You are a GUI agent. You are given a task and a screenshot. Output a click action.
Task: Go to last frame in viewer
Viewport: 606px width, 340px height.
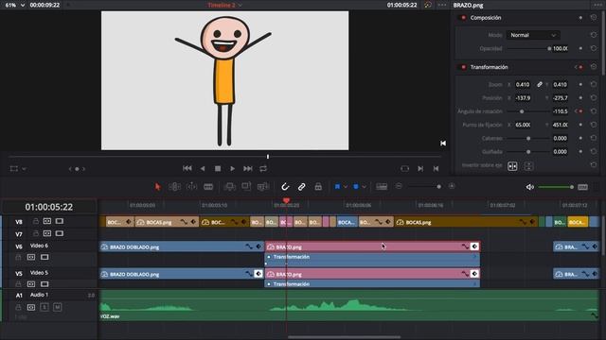(x=248, y=168)
